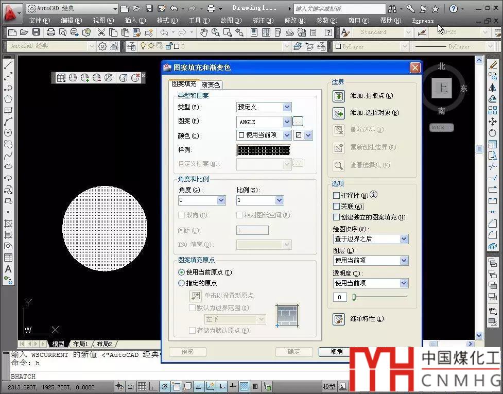This screenshot has width=503, height=394.
Task: Open the Type (类型) dropdown showing 预定义
Action: pyautogui.click(x=287, y=107)
